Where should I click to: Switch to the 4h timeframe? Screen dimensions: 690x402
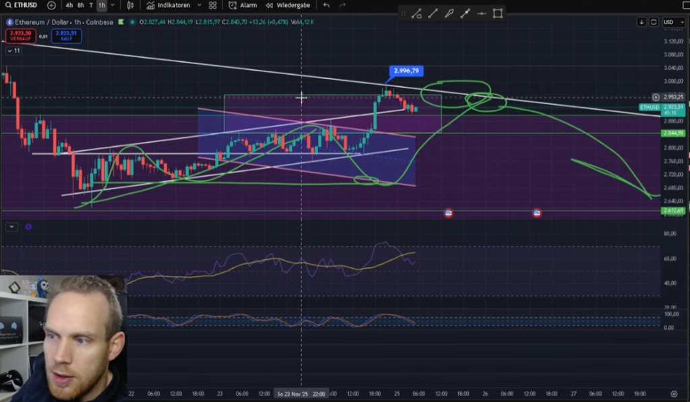point(69,5)
